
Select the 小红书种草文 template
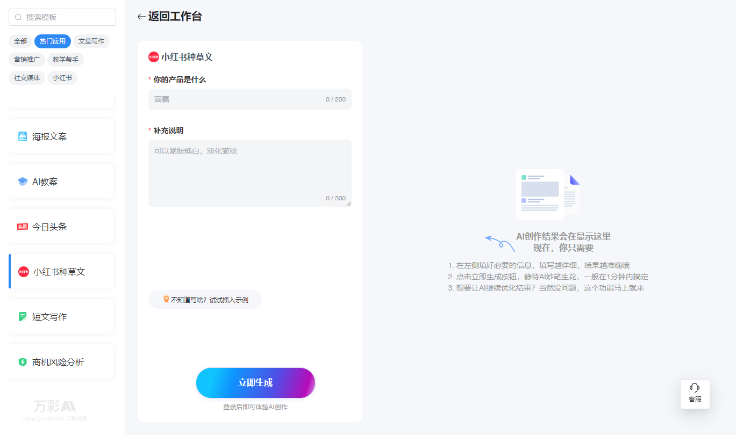[61, 272]
